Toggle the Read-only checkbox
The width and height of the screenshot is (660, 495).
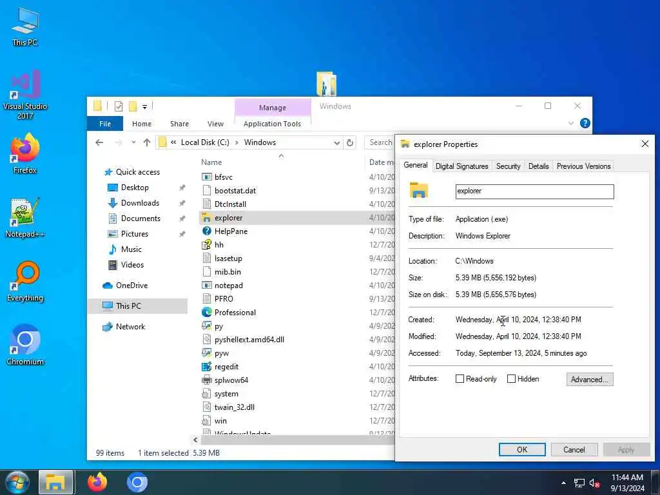pos(460,379)
